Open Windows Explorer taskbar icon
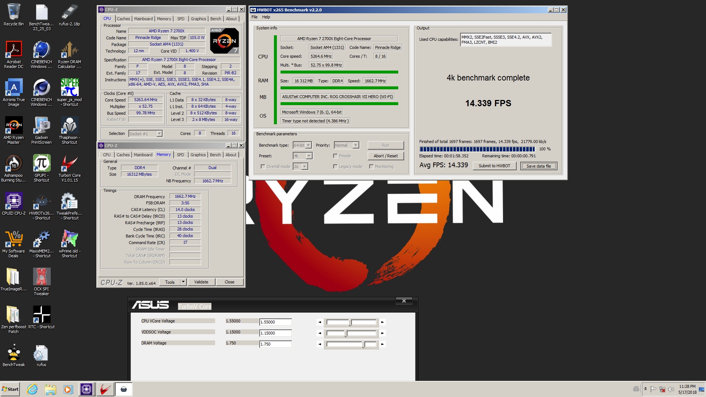 [x=50, y=389]
